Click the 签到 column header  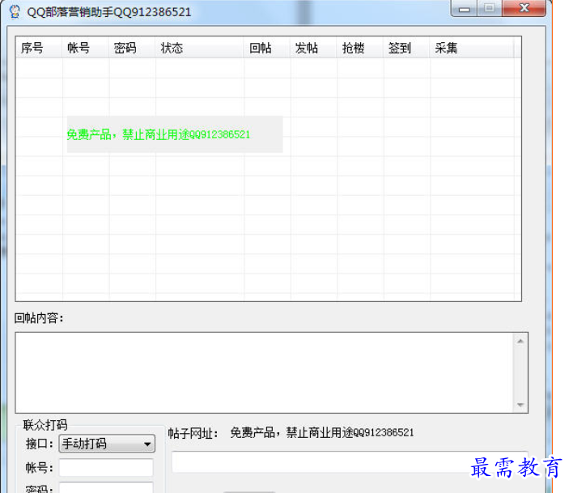click(406, 48)
